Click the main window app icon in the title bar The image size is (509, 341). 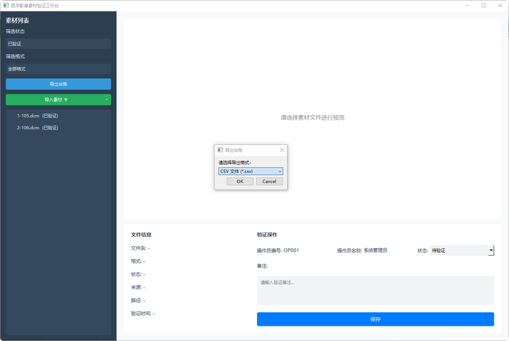[6, 6]
